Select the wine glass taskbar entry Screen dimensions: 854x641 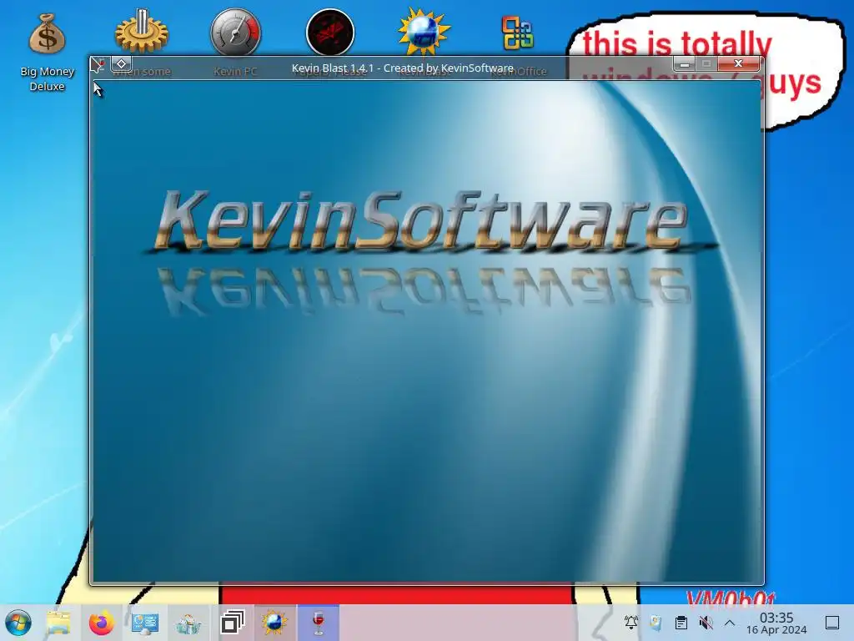click(318, 623)
